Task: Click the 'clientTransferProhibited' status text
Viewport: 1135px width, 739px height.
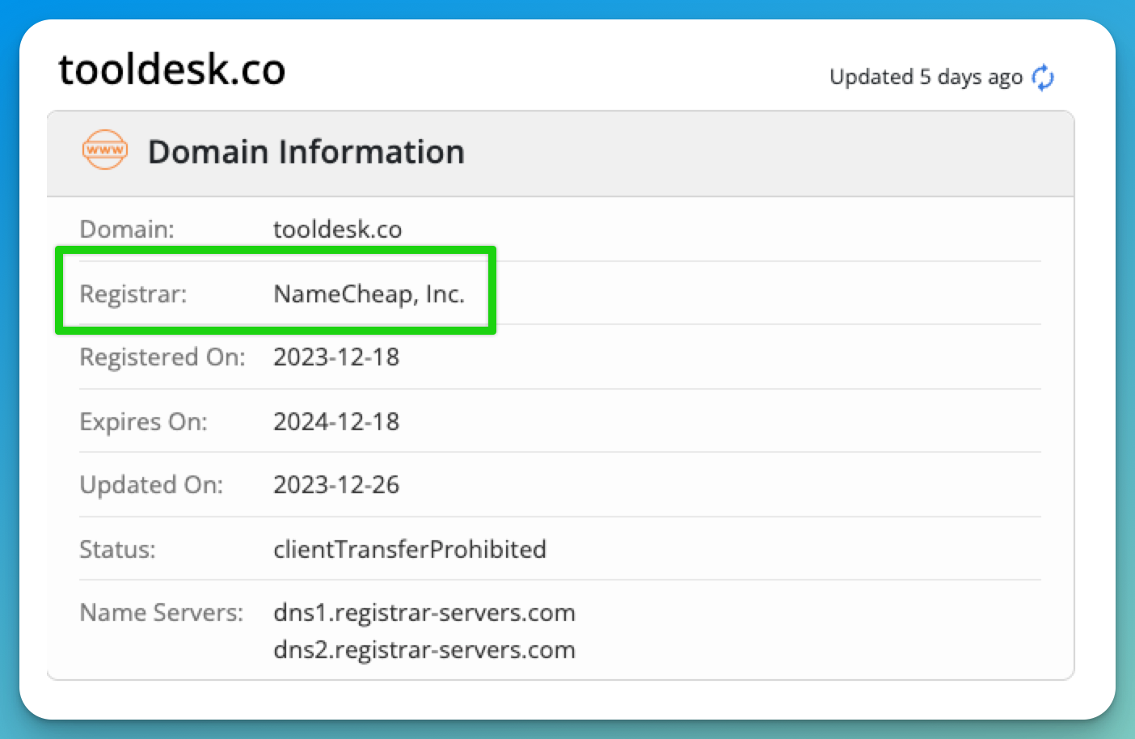Action: [410, 550]
